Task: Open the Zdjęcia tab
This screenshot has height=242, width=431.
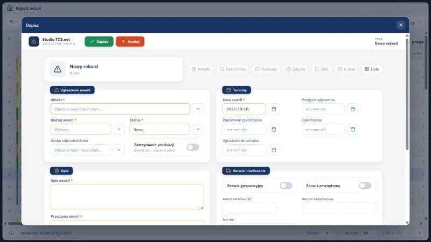Action: [x=295, y=69]
